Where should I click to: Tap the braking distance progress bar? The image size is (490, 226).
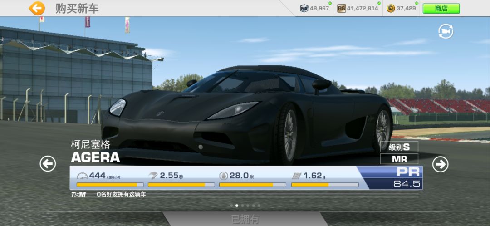(x=253, y=185)
